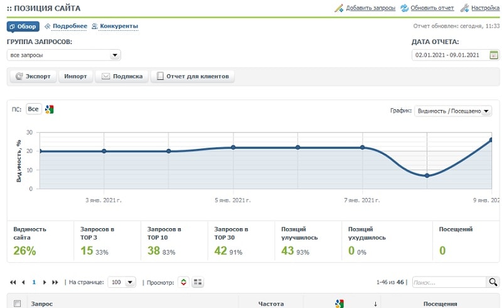Go to the last page arrow icon
The width and height of the screenshot is (502, 308).
(x=55, y=283)
